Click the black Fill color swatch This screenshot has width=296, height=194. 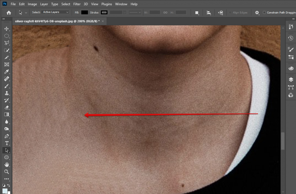(84, 12)
